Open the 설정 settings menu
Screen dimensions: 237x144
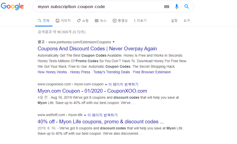point(174,21)
